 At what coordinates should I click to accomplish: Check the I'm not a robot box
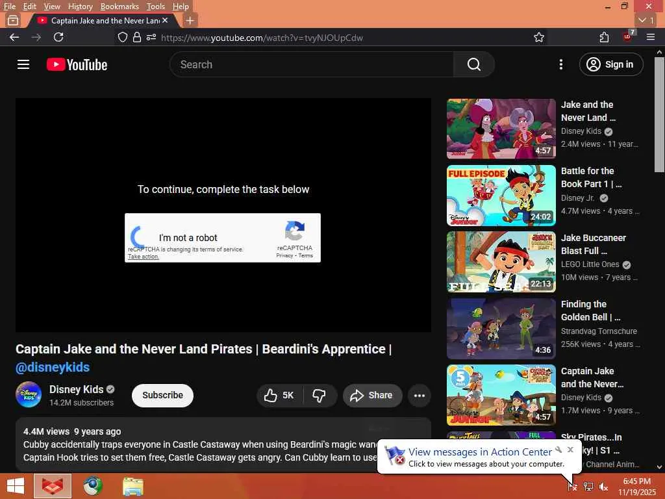(140, 237)
